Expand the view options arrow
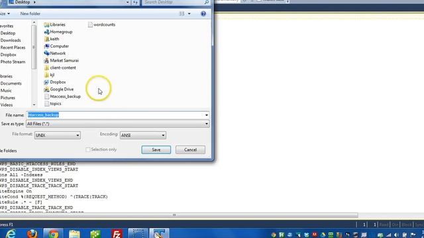Viewport: 424px width, 238px height. [x=189, y=14]
